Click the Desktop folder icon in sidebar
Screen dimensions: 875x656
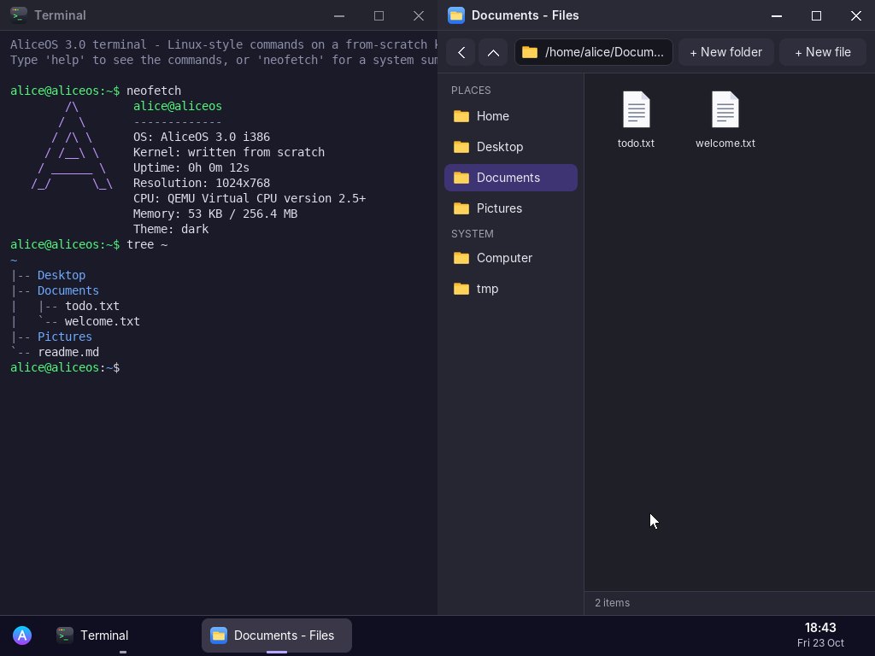(461, 147)
